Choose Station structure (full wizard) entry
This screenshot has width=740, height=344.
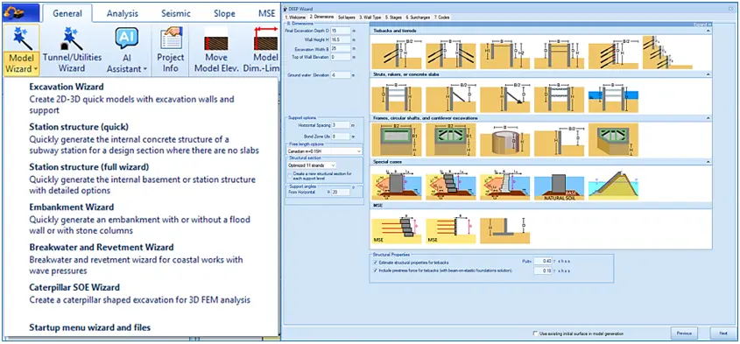[x=142, y=179]
